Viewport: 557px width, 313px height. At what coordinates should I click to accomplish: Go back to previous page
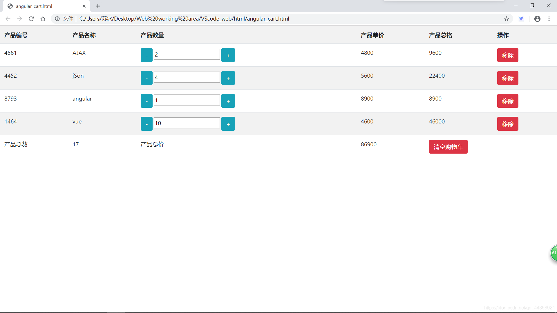pyautogui.click(x=8, y=19)
